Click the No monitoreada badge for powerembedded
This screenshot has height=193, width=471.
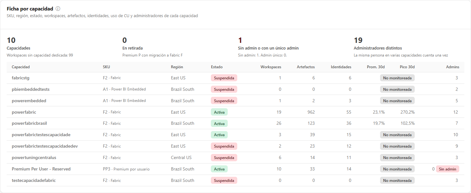pos(397,101)
